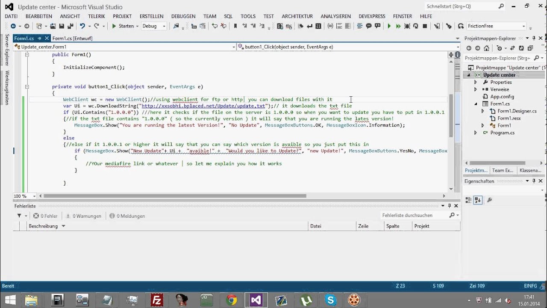Click the Open File toolbar icon

click(53, 26)
